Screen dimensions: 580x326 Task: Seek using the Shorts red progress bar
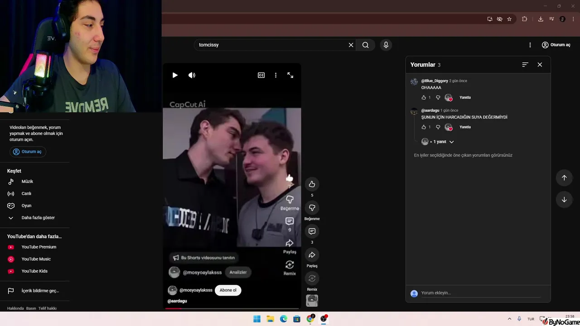click(x=232, y=308)
